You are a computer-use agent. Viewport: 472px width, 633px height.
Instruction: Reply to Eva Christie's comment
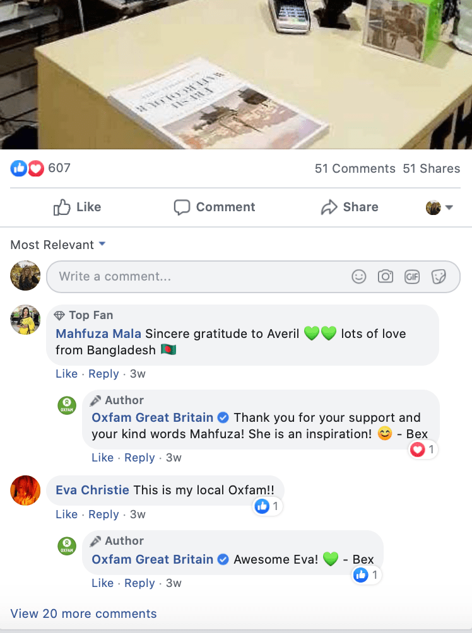pyautogui.click(x=103, y=514)
